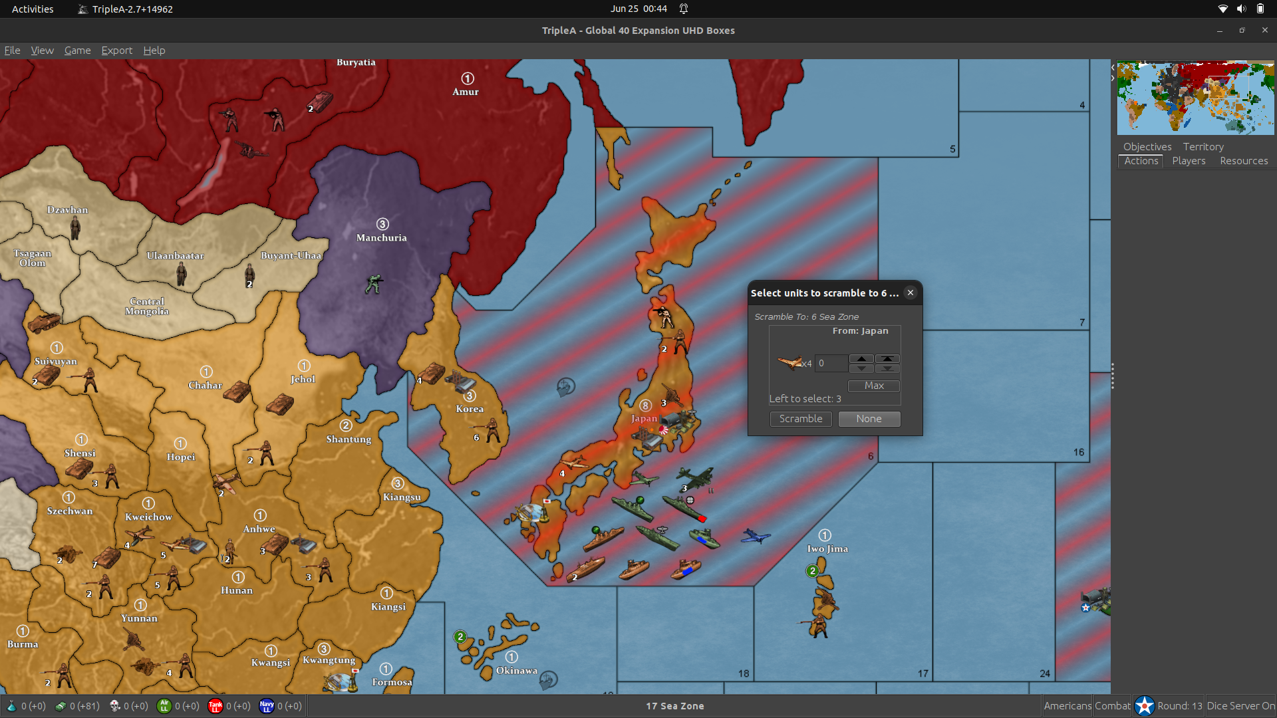The width and height of the screenshot is (1277, 718).
Task: Set scramble fighter count to minimum arrow
Action: (x=887, y=368)
